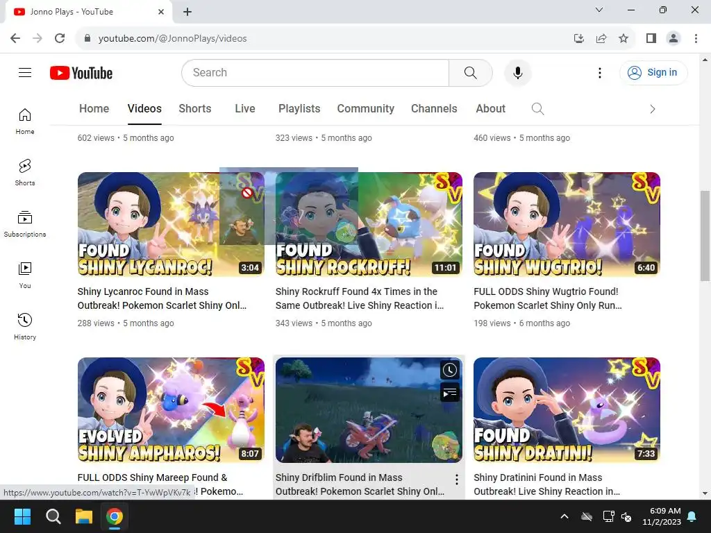This screenshot has height=533, width=711.
Task: Open History in the sidebar
Action: (25, 327)
